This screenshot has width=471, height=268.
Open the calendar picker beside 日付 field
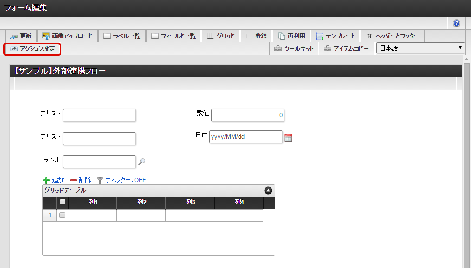[x=288, y=137]
